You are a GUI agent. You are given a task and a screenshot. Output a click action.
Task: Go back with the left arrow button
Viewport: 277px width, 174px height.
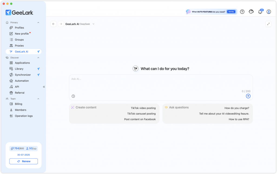click(53, 24)
